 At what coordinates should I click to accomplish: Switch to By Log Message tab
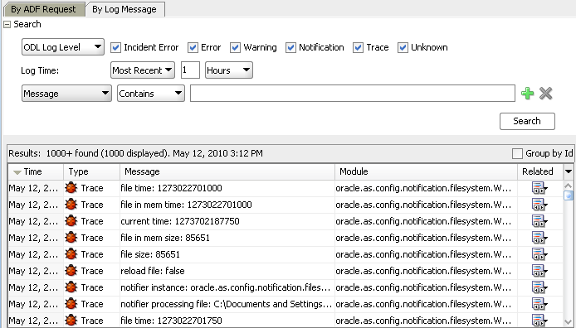(x=124, y=9)
